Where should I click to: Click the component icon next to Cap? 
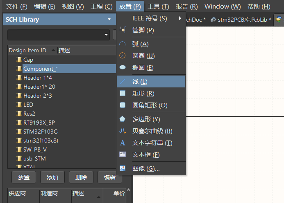[19, 60]
